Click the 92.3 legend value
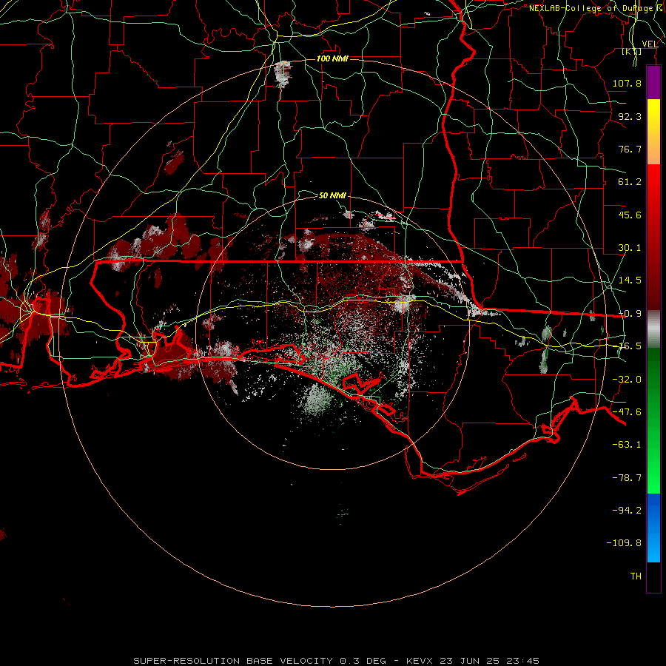 point(630,116)
